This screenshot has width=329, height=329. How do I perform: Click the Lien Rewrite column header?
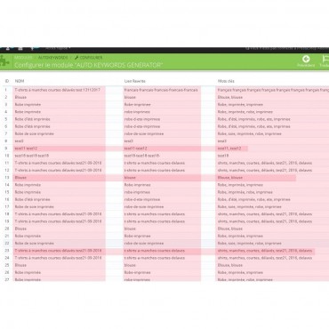tap(135, 81)
